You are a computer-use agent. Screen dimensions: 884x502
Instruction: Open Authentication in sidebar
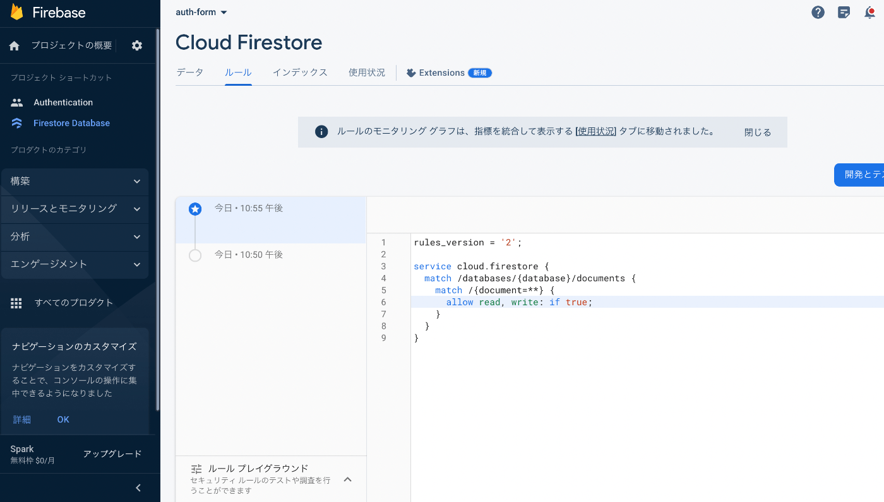coord(63,102)
